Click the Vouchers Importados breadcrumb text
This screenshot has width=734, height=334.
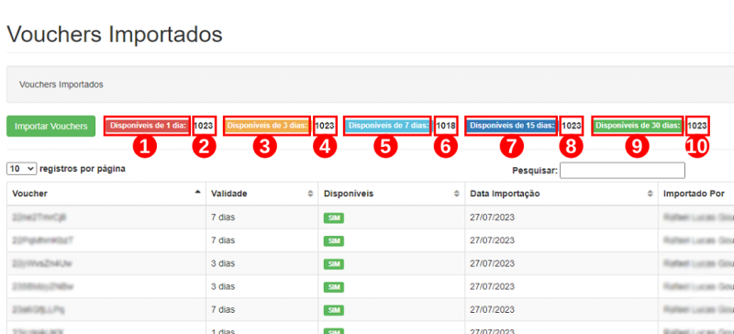click(x=61, y=84)
